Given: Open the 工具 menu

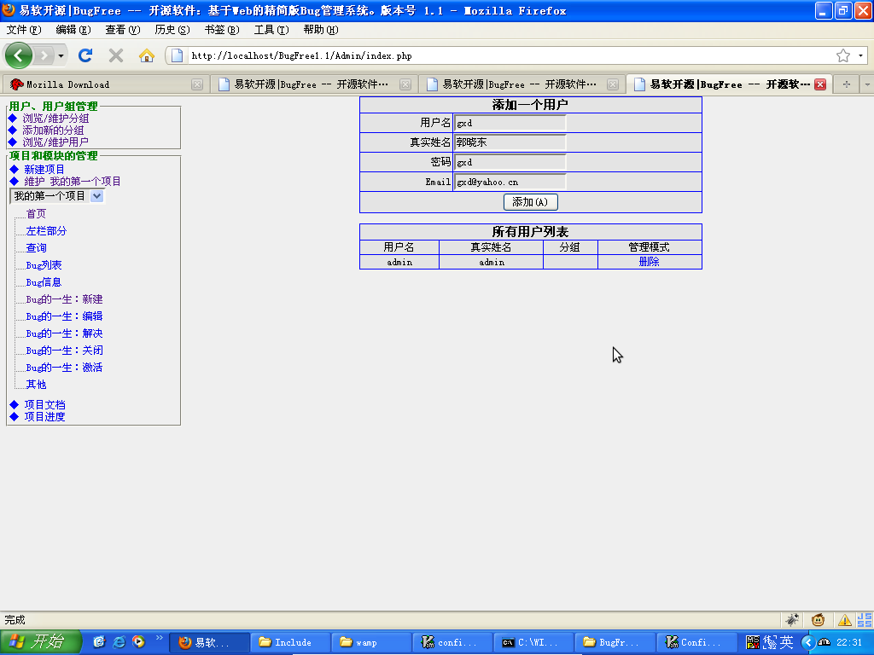Looking at the screenshot, I should point(271,30).
